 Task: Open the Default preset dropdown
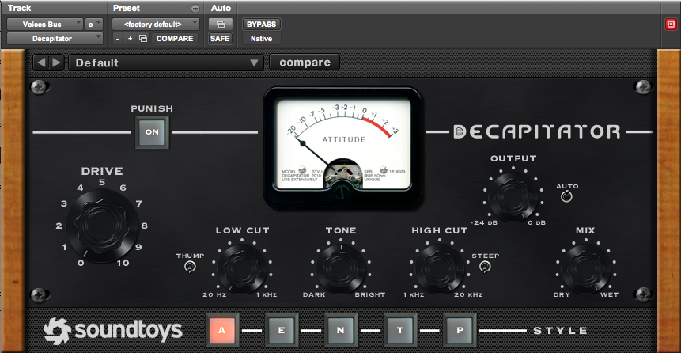(166, 63)
